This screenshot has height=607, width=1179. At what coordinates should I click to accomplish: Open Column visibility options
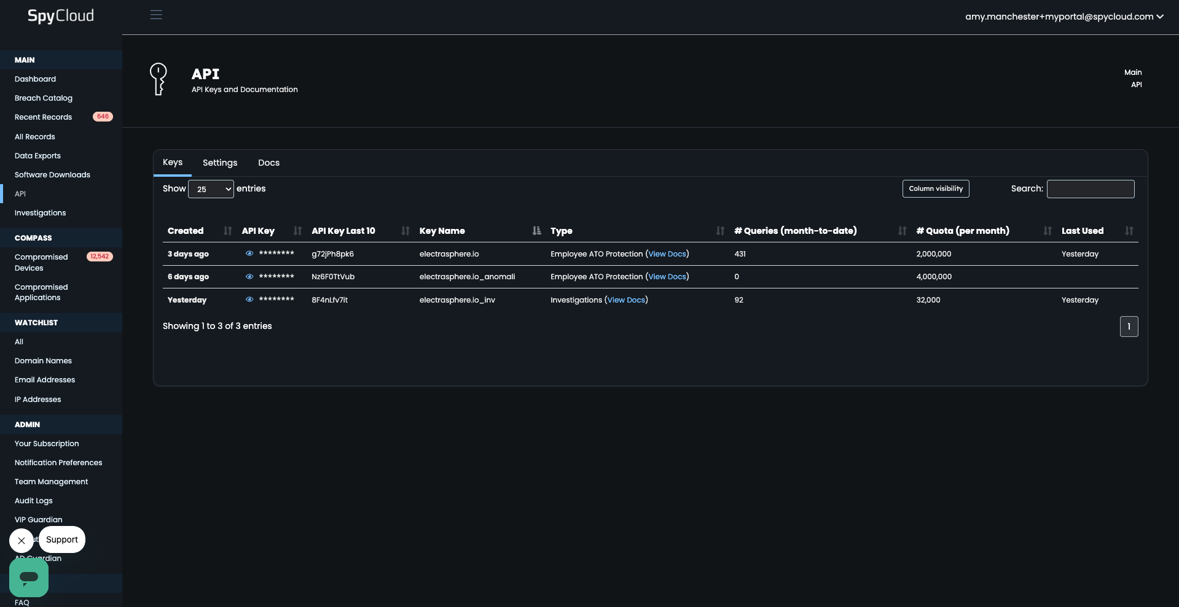pyautogui.click(x=935, y=189)
